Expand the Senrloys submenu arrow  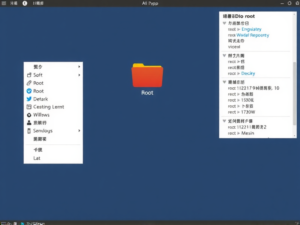tap(79, 131)
